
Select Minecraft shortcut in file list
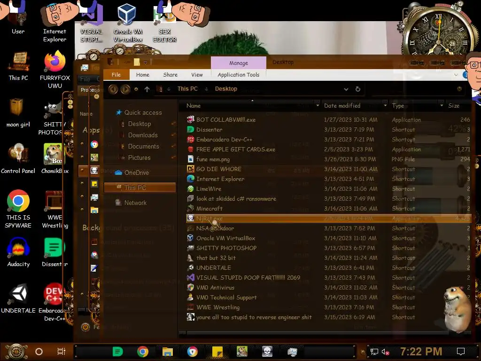327,209
